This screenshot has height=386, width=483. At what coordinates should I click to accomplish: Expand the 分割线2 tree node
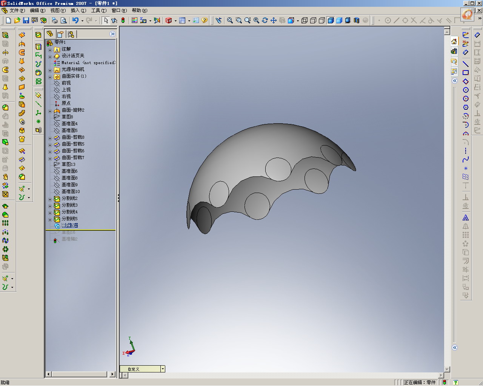pyautogui.click(x=50, y=199)
